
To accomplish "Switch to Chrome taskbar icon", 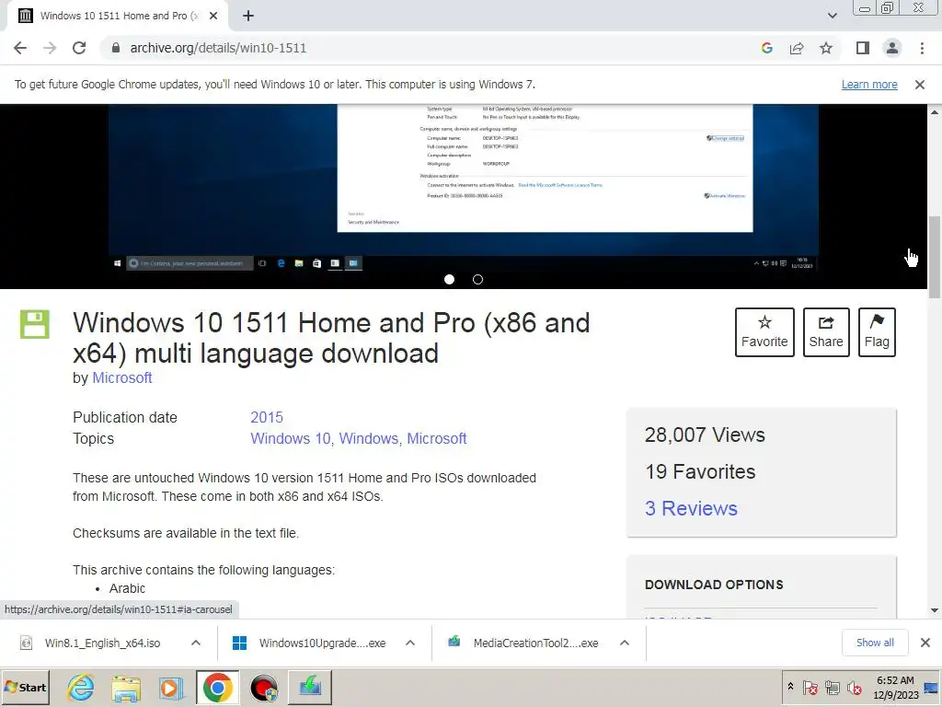I will coord(217,688).
